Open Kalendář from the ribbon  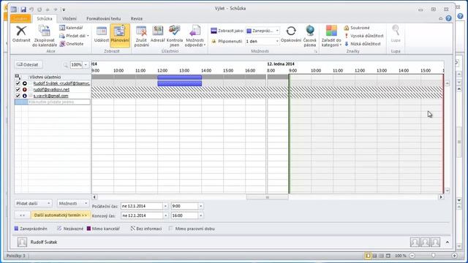[71, 28]
